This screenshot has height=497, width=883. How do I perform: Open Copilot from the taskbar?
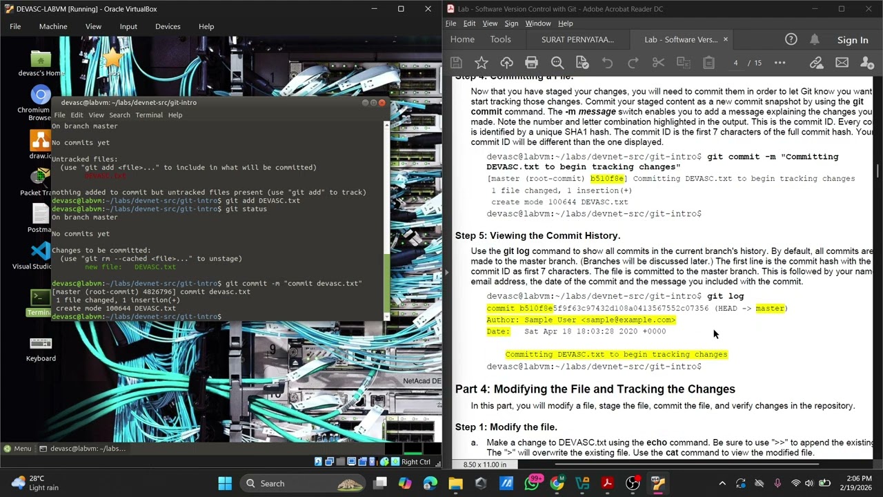pyautogui.click(x=405, y=483)
